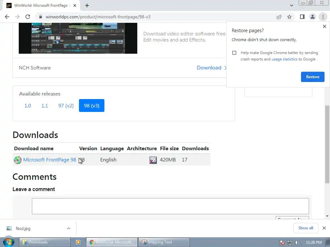This screenshot has width=330, height=247.
Task: Click the Downloads count 17
Action: 185,160
